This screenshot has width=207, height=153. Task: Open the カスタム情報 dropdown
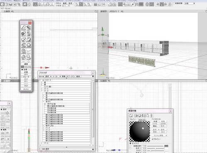(160, 136)
